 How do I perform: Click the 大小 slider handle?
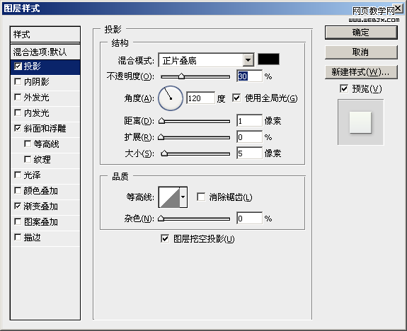tap(164, 153)
